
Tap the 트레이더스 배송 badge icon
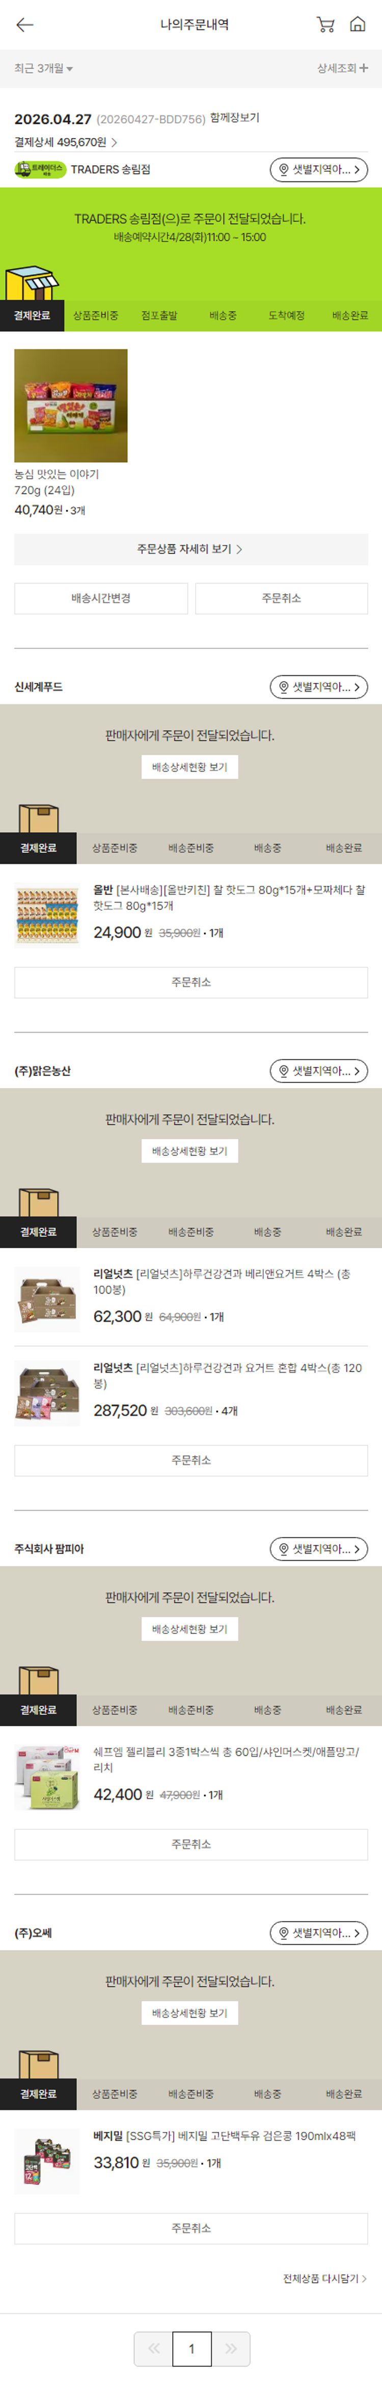pos(40,169)
